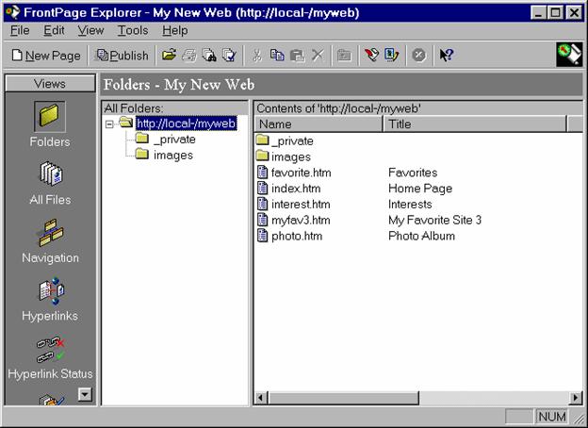Click the horizontal scrollbar right arrow
Viewport: 588px width, 428px height.
coord(575,398)
